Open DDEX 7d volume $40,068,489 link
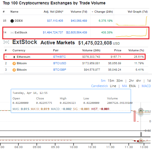 [79, 21]
